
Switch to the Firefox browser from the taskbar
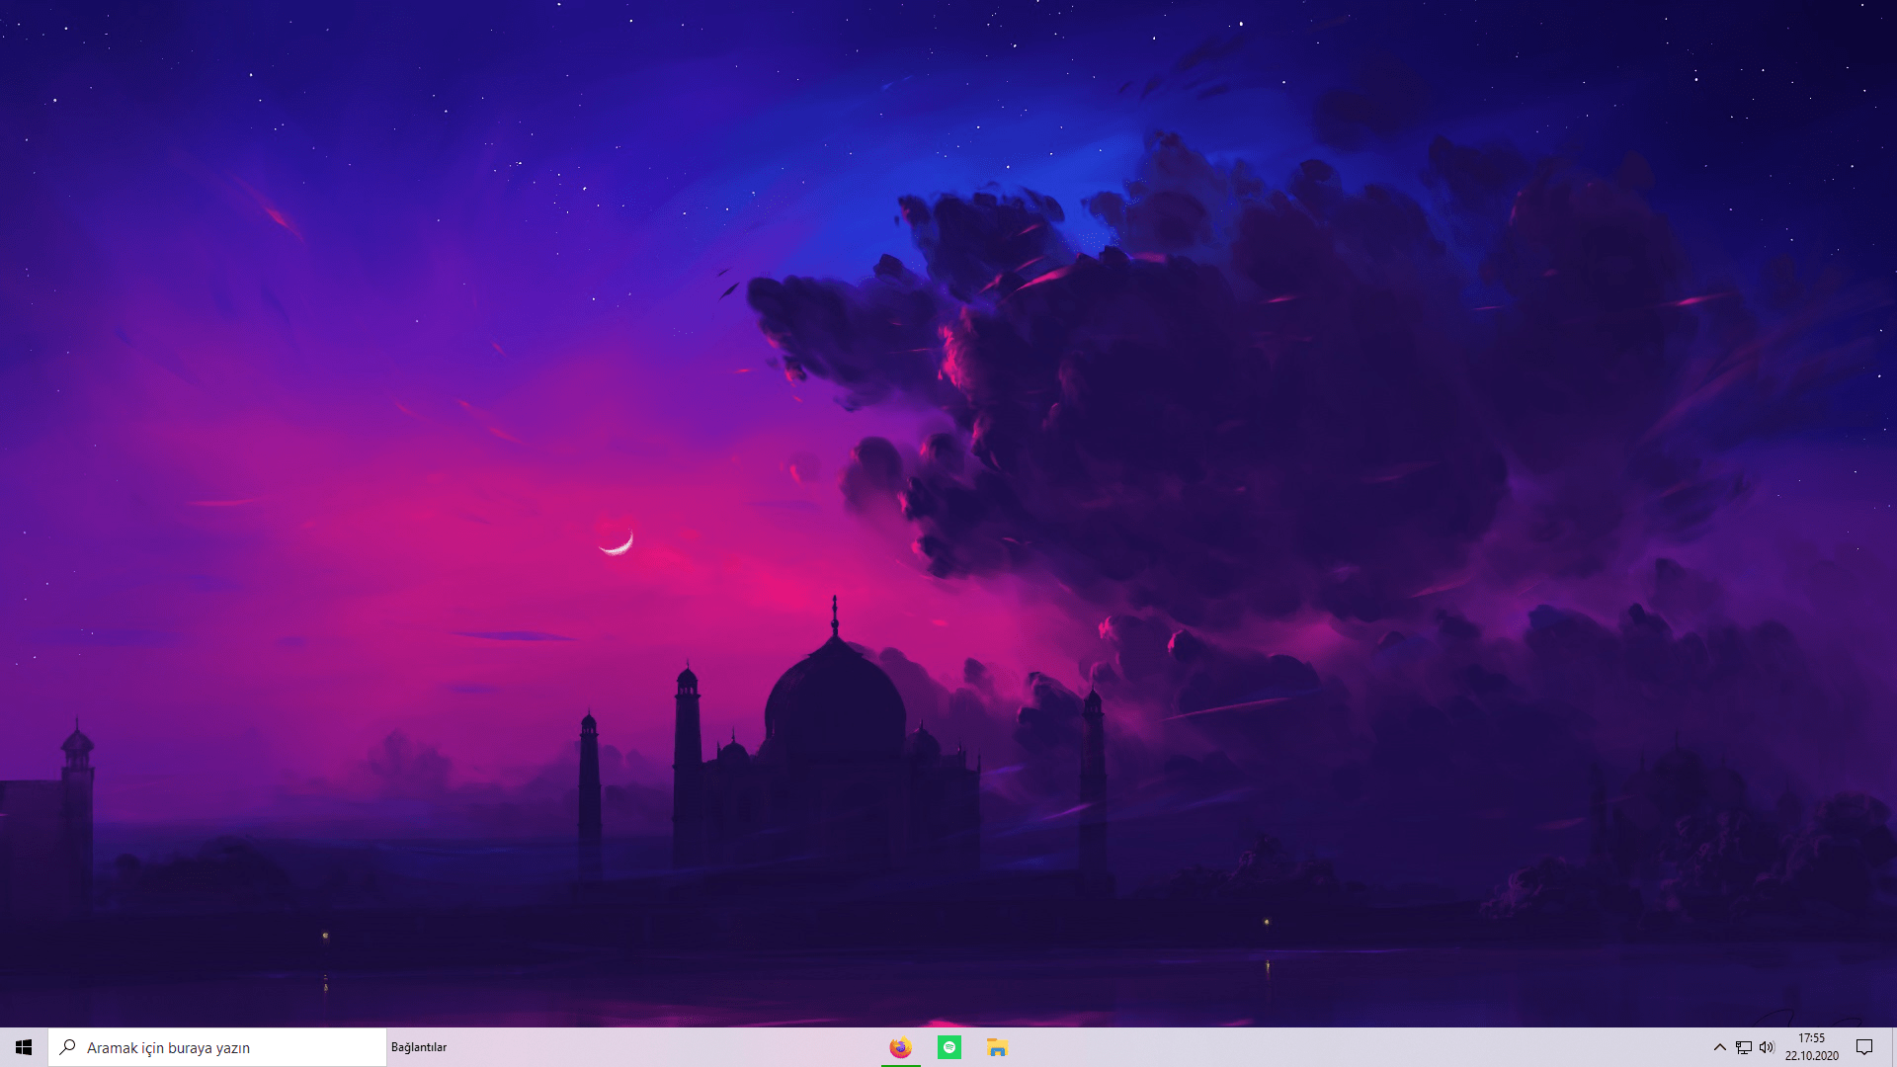pos(900,1047)
